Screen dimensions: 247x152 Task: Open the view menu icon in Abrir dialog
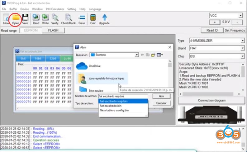click(x=159, y=55)
